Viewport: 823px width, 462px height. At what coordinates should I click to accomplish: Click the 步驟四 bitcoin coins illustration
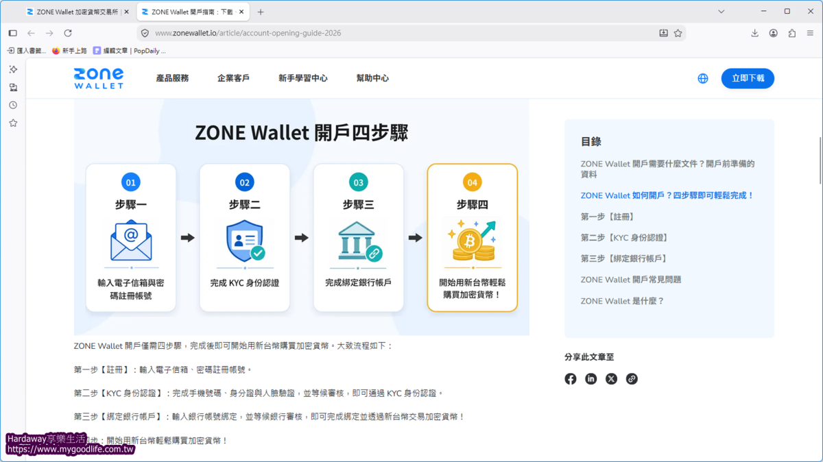point(473,241)
